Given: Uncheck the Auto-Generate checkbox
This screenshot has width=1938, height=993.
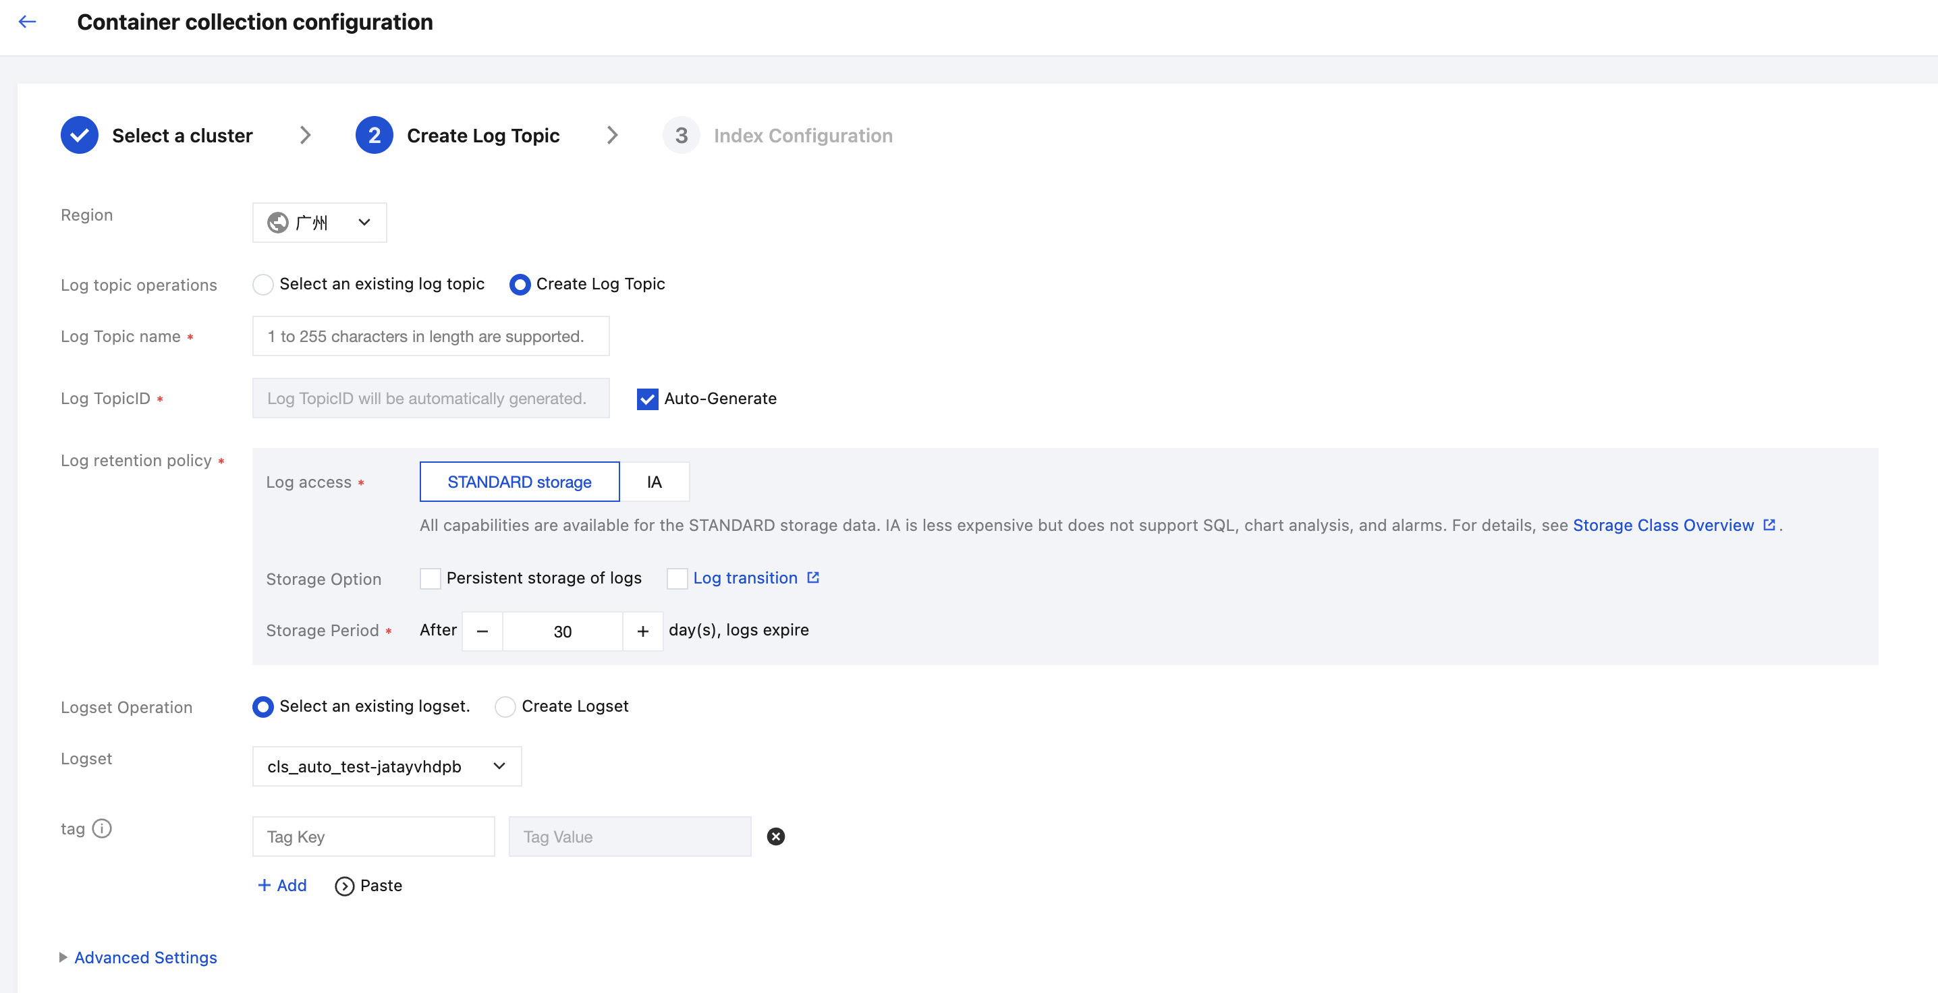Looking at the screenshot, I should tap(647, 399).
